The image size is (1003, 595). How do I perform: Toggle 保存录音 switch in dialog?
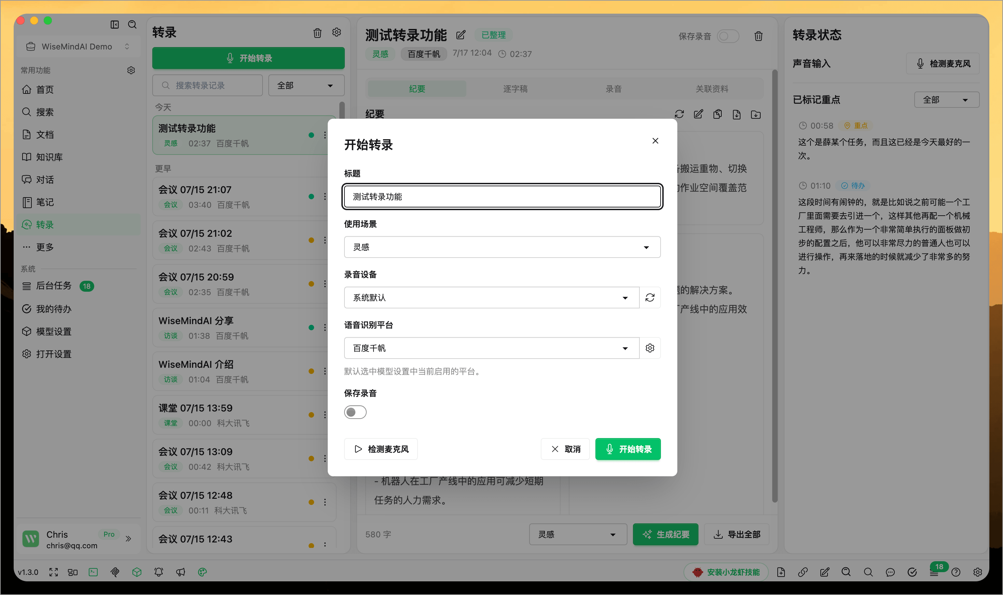point(355,412)
